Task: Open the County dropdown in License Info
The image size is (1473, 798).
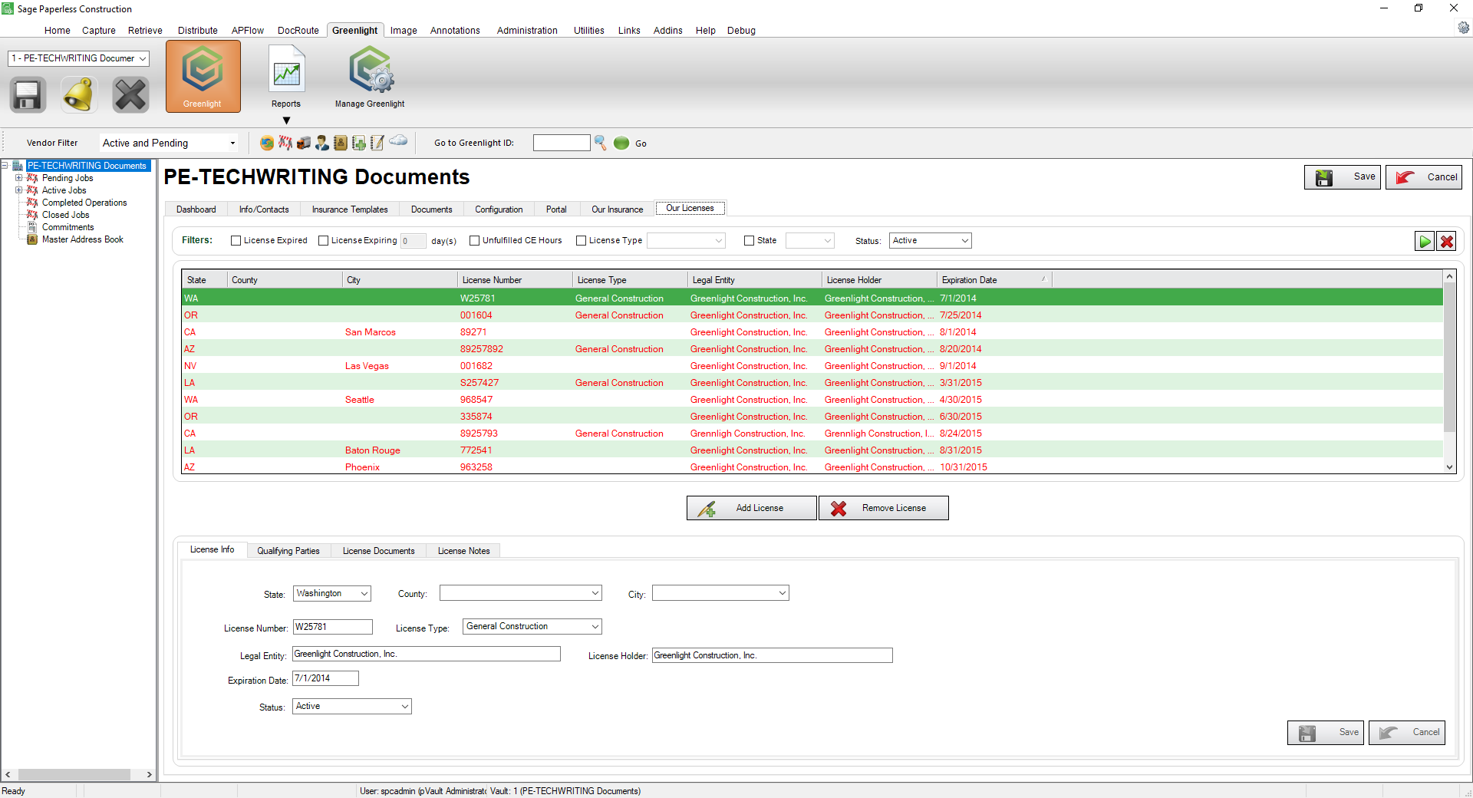Action: tap(521, 593)
